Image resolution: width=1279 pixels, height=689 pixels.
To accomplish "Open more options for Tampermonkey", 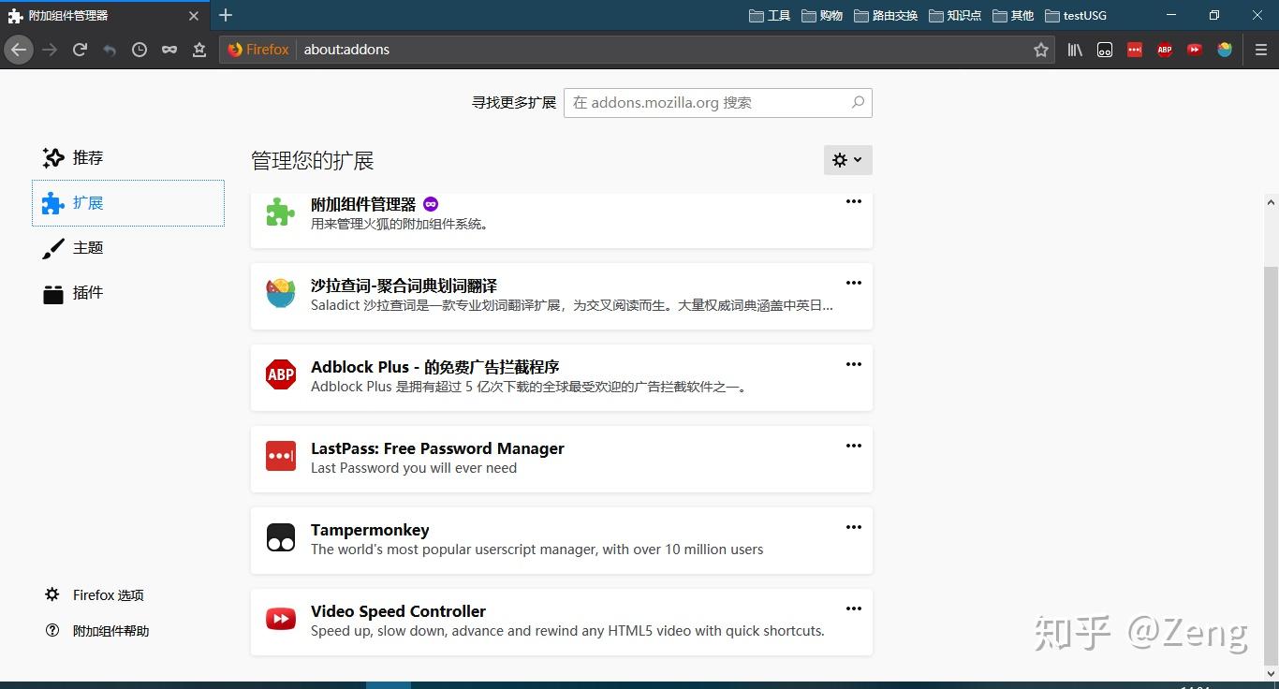I will [x=854, y=527].
